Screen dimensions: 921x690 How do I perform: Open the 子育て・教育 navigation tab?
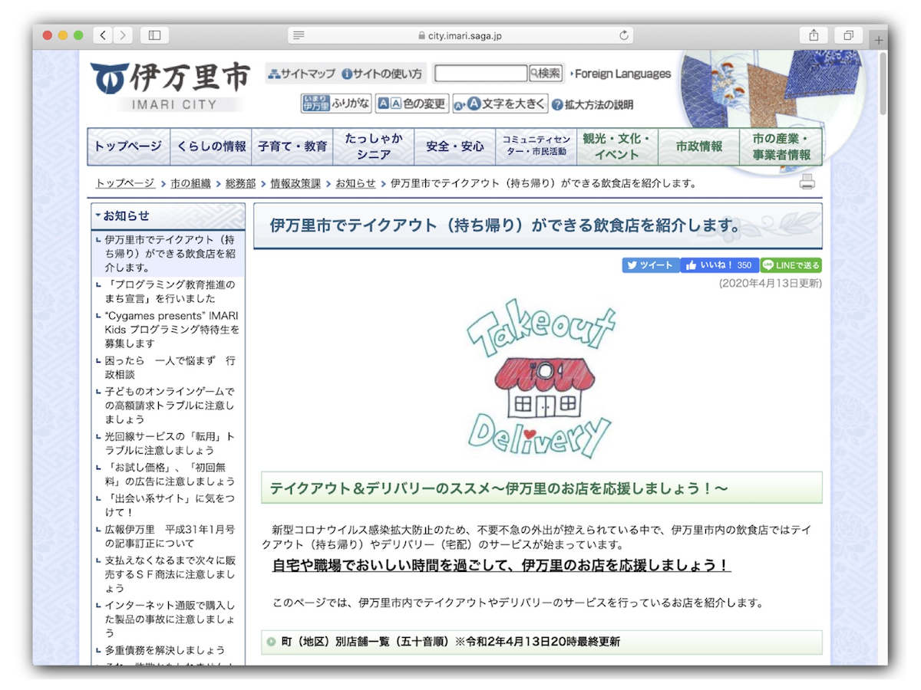point(292,146)
